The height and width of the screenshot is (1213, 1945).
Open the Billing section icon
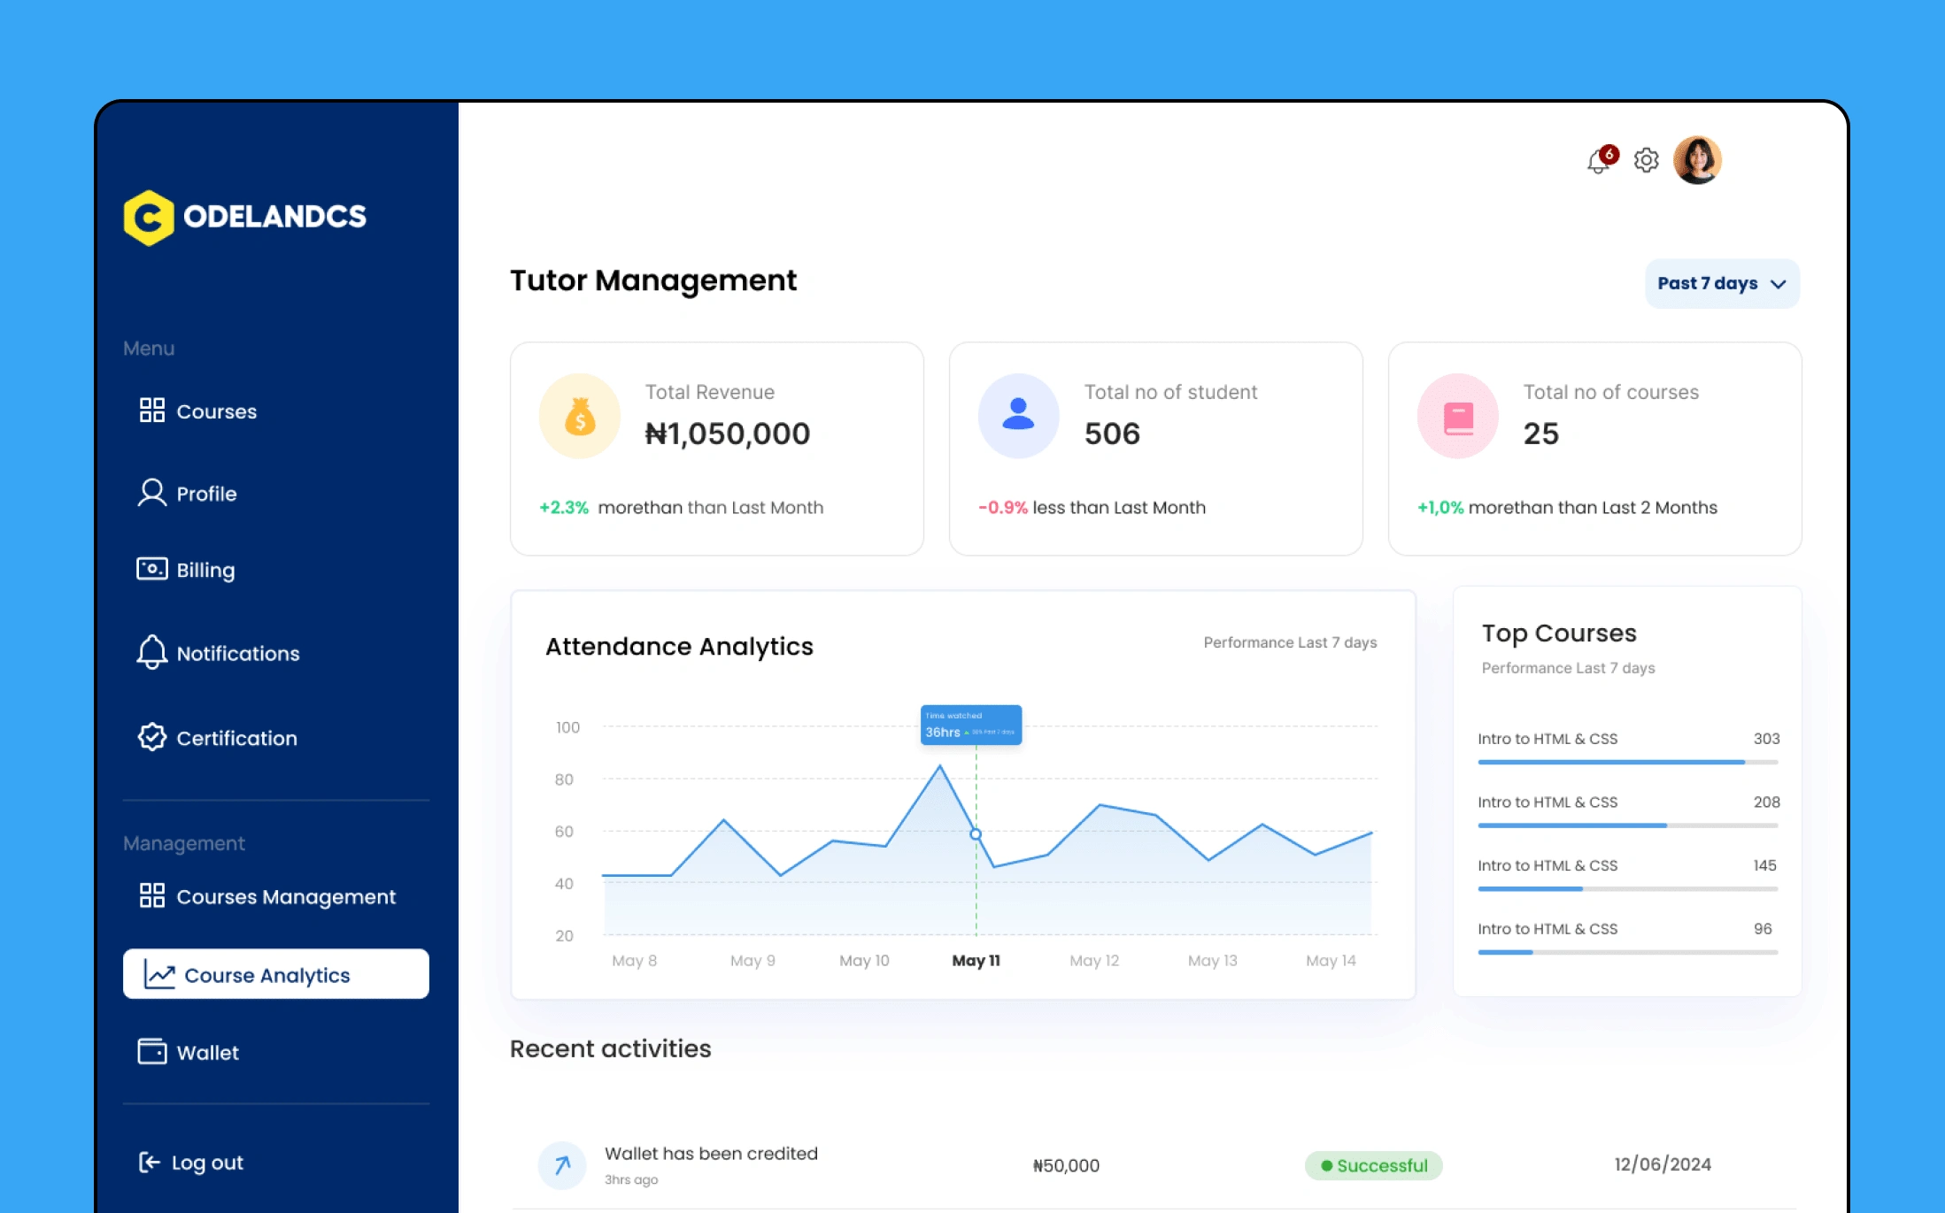150,569
